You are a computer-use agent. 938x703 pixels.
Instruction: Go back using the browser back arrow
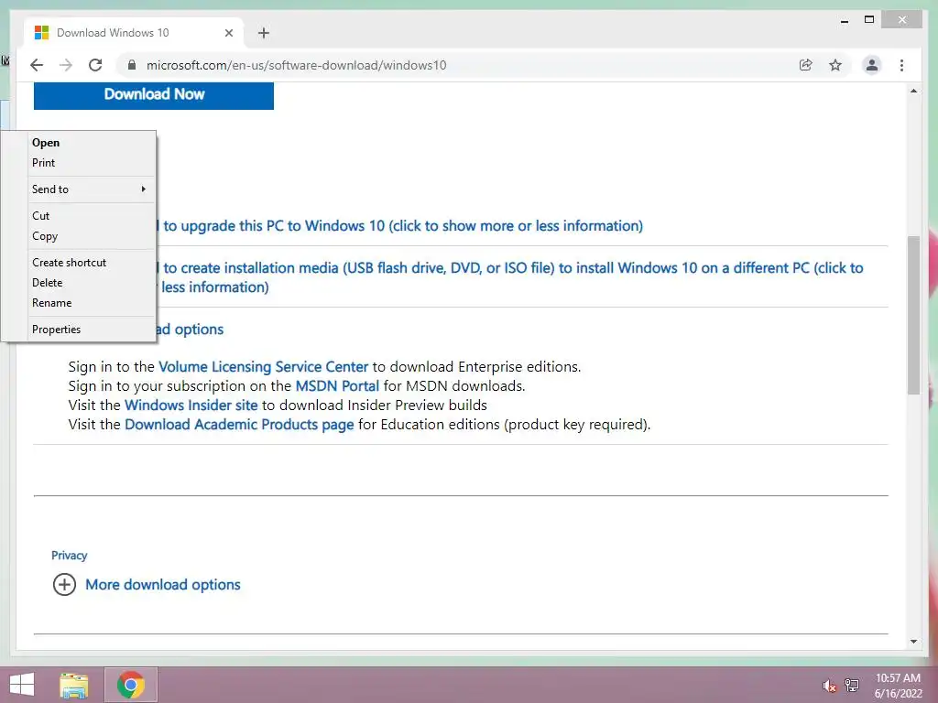pyautogui.click(x=37, y=65)
